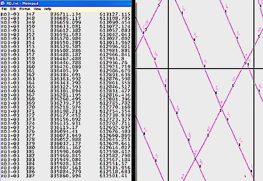Open the Edit menu in Notepad
Screen dimensions: 263x181
pyautogui.click(x=13, y=9)
